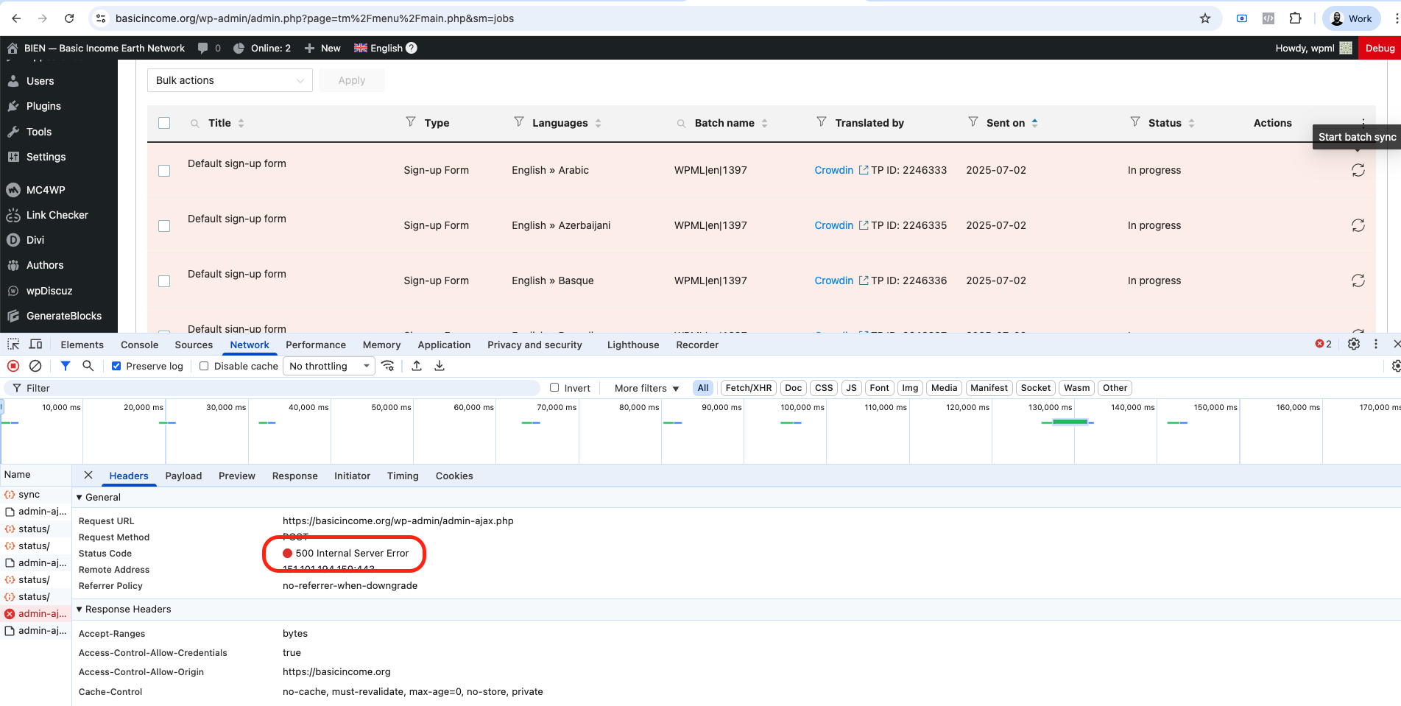The height and width of the screenshot is (706, 1401).
Task: Select the Azerbaijani row checkbox
Action: point(164,226)
